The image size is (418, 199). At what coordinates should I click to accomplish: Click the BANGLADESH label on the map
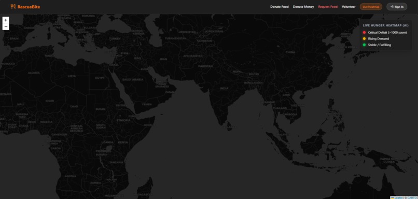pyautogui.click(x=253, y=83)
